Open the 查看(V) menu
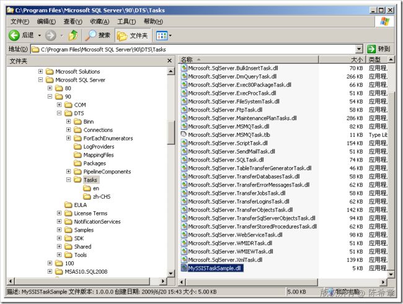The width and height of the screenshot is (403, 304). tap(73, 22)
